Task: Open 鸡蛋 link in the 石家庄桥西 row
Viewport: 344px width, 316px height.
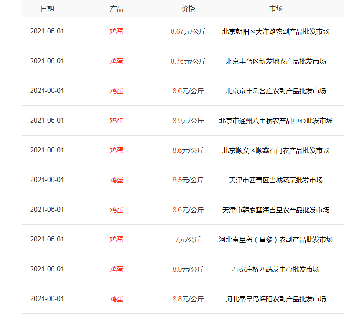Action: [117, 269]
